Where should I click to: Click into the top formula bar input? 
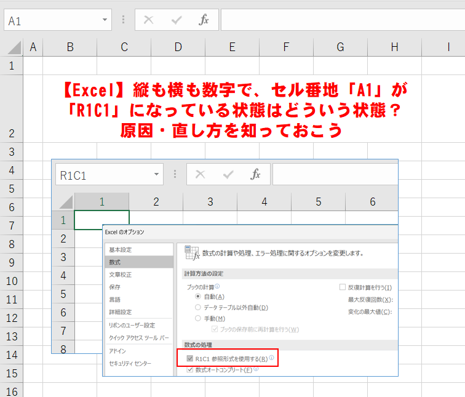[x=343, y=20]
